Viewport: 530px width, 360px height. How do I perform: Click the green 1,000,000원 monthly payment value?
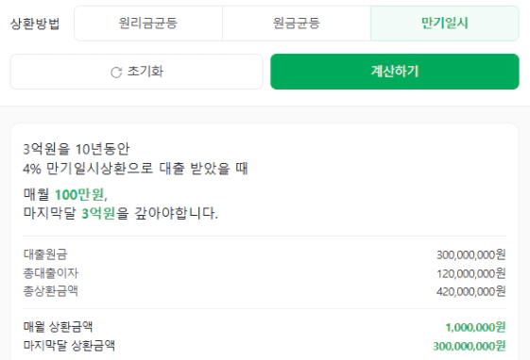tap(475, 327)
